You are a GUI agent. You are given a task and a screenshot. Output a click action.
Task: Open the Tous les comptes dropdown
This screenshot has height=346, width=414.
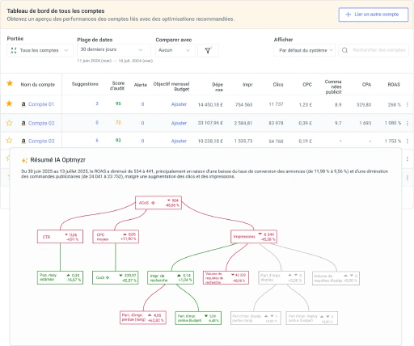(x=40, y=50)
